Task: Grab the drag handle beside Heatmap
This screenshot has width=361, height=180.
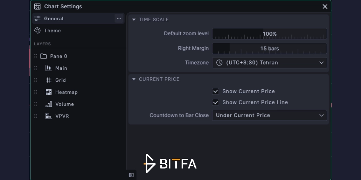Action: (x=36, y=92)
